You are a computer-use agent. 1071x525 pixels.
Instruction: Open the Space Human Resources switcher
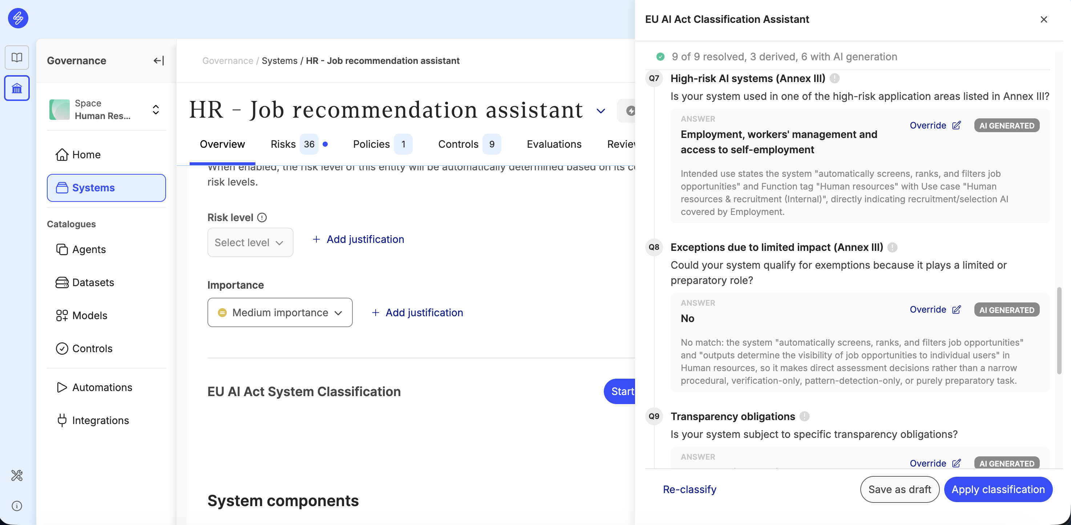point(106,110)
